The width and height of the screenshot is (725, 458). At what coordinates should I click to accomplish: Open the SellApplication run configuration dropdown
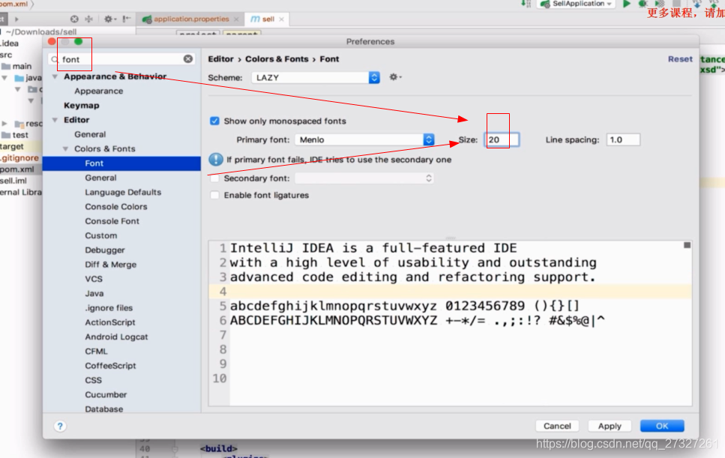coord(577,4)
